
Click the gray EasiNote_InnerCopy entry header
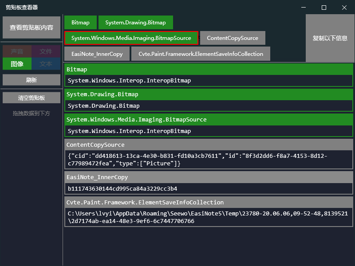point(209,177)
